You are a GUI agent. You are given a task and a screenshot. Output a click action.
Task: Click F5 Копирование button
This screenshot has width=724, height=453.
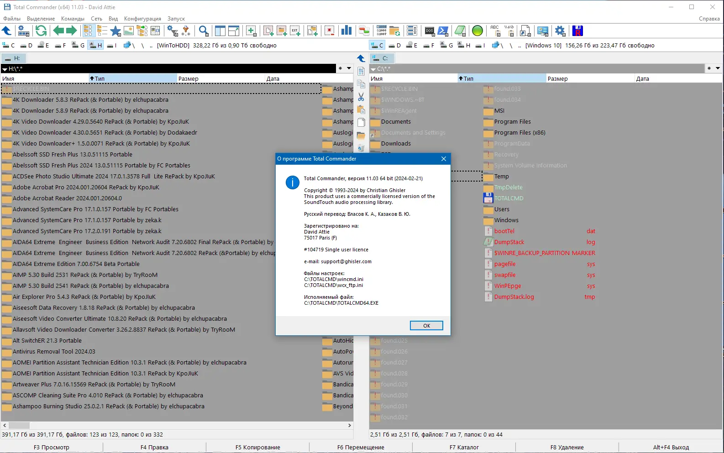coord(257,447)
